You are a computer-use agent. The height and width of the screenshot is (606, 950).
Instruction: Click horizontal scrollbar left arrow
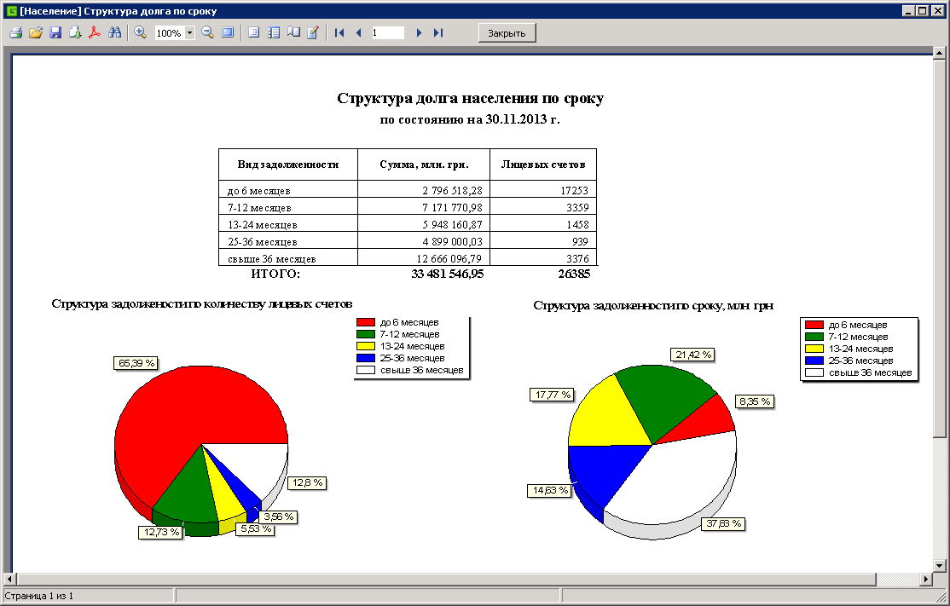(x=9, y=580)
